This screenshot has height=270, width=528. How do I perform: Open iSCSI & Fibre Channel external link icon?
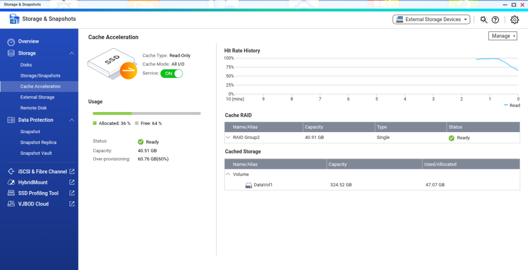click(x=72, y=171)
